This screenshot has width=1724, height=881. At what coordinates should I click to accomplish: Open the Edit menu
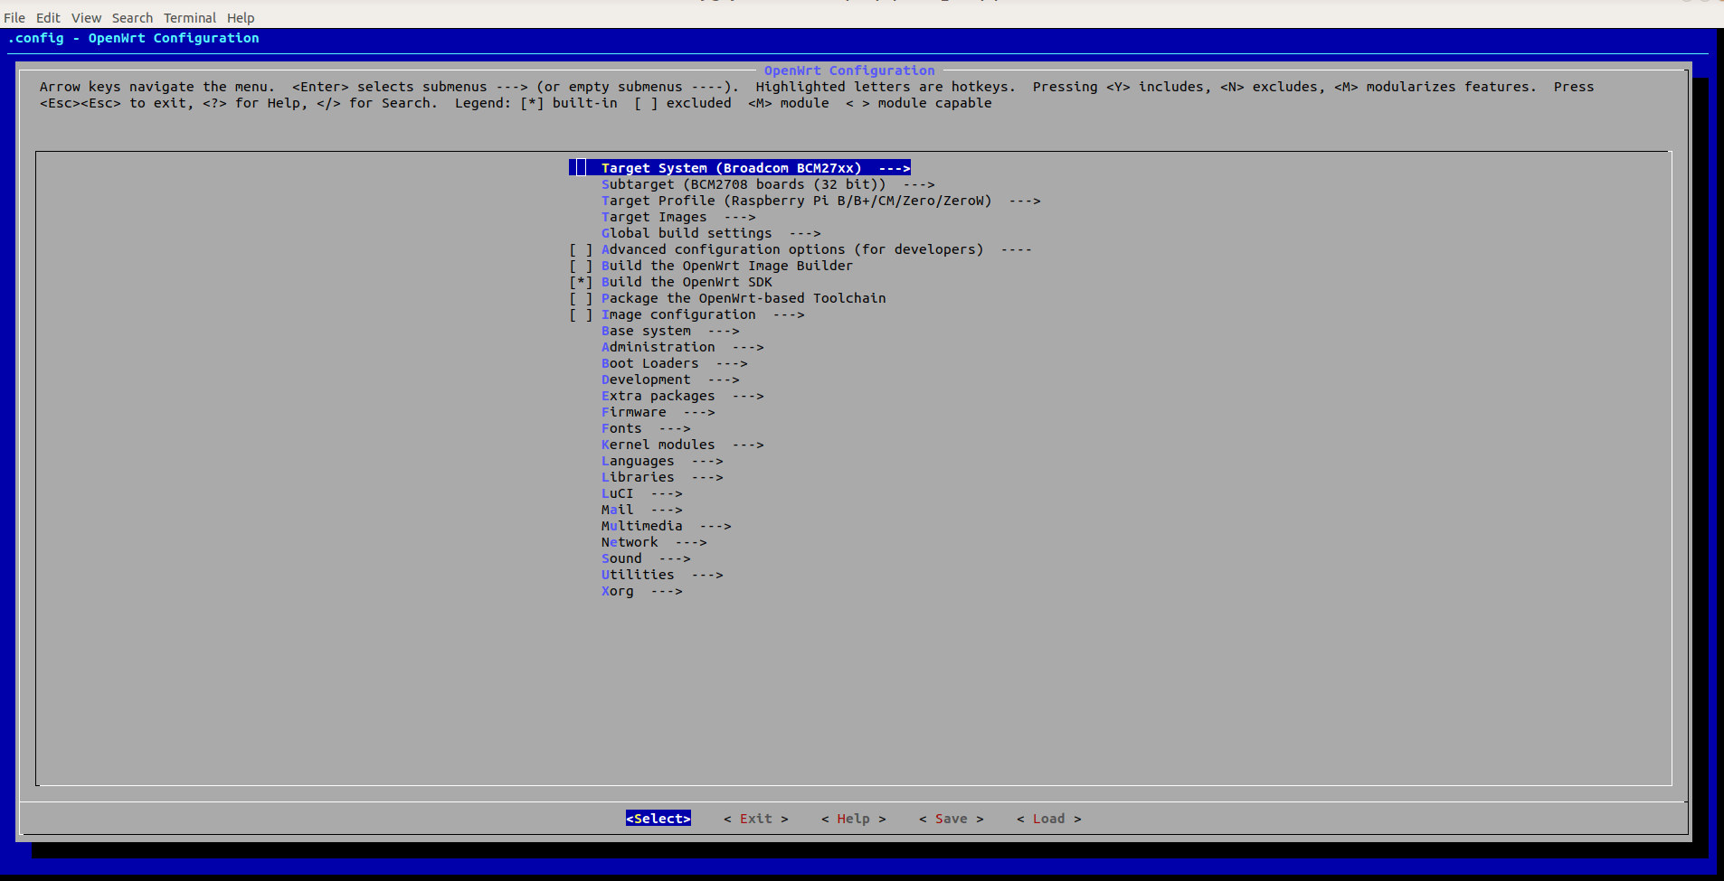(48, 18)
